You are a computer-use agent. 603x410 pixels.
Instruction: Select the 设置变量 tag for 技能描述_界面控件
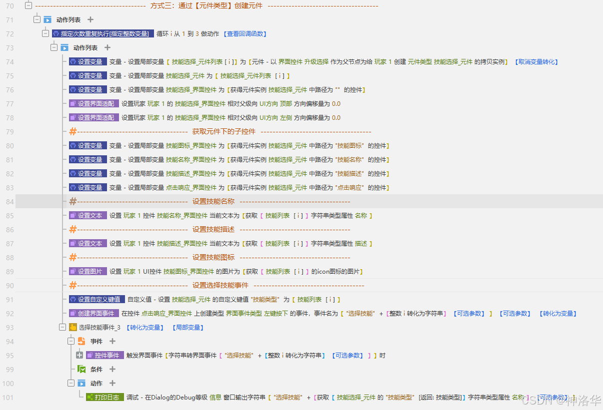[x=88, y=173]
